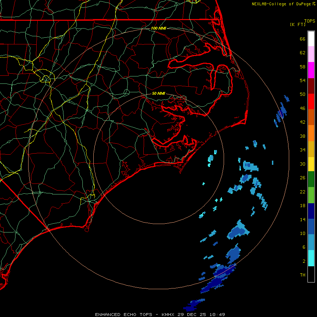Click the 34 value on the legend
The height and width of the screenshot is (317, 317).
(303, 150)
